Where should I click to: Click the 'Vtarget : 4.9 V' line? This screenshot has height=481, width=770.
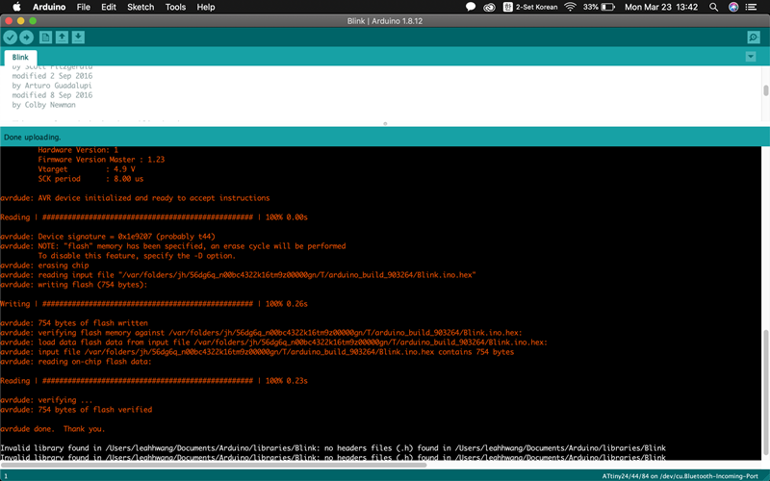(x=87, y=169)
